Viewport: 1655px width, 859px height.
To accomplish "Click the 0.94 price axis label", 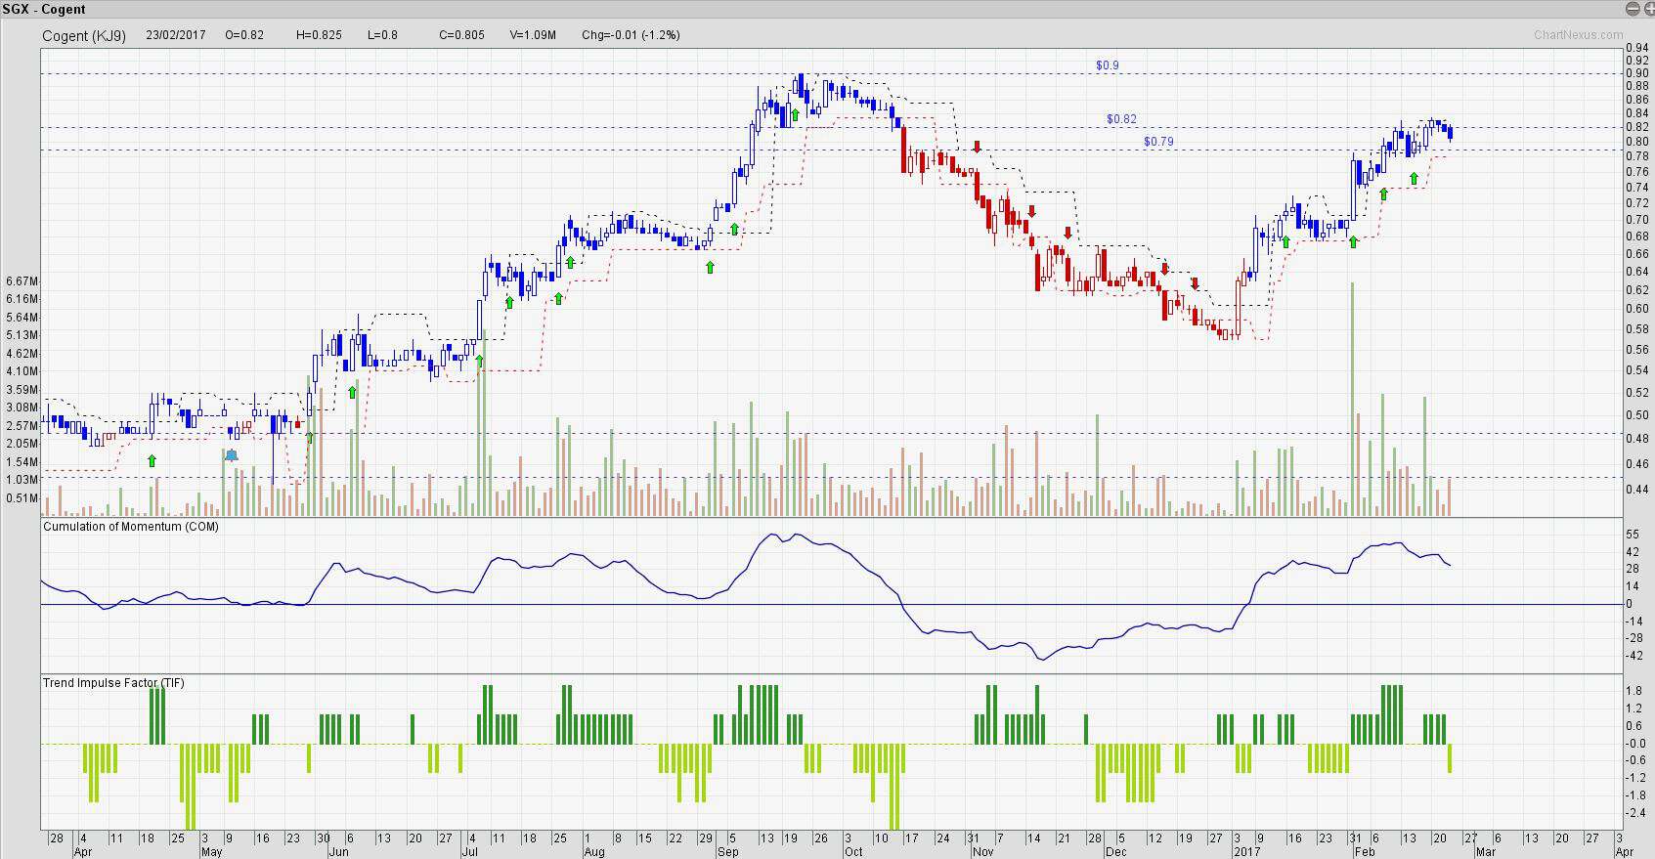I will pyautogui.click(x=1637, y=48).
